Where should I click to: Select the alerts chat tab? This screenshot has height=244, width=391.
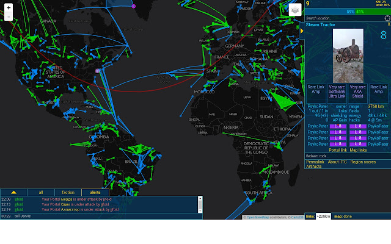pos(95,192)
